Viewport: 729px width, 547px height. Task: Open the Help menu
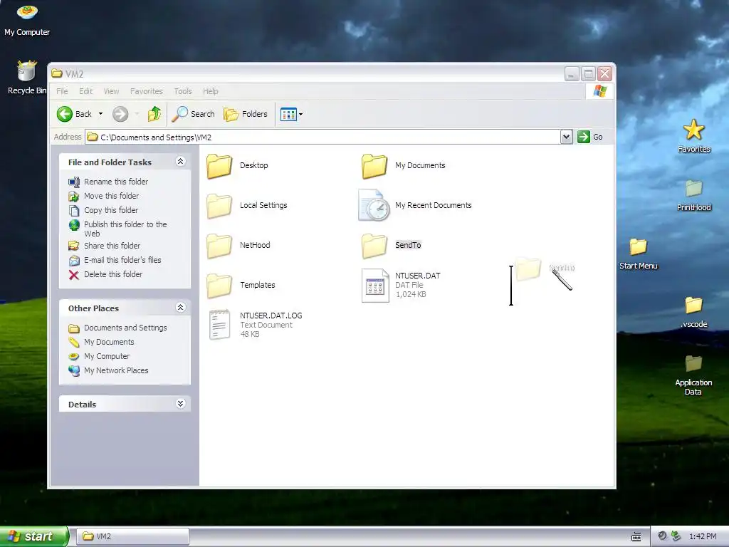210,91
